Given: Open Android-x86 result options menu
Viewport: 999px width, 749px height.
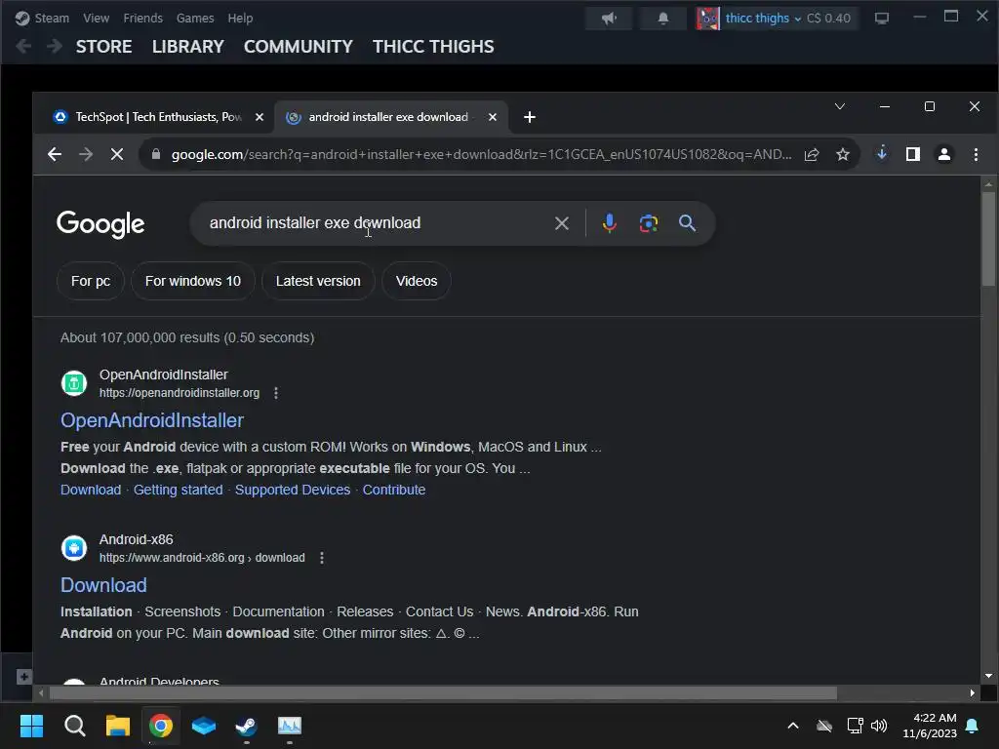Looking at the screenshot, I should (322, 558).
